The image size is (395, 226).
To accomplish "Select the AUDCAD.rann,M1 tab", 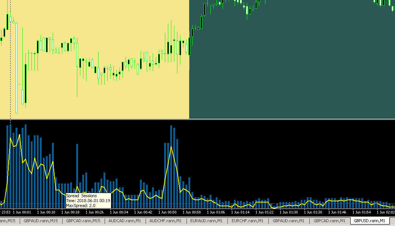I will tap(125, 221).
